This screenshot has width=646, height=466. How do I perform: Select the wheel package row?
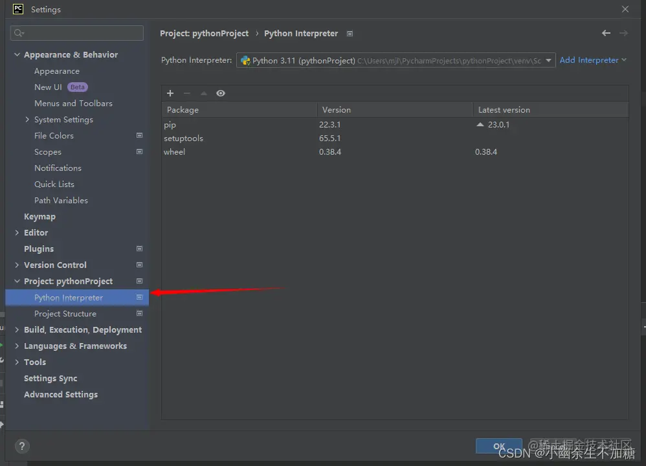coord(395,151)
